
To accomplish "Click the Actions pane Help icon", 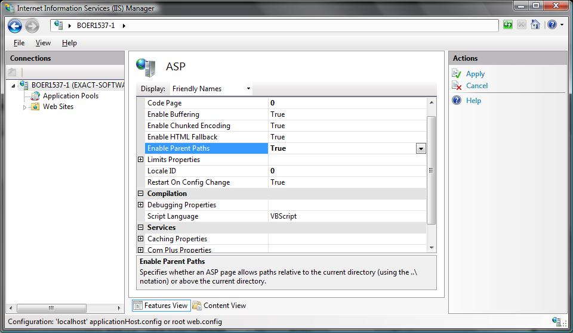I will point(457,100).
